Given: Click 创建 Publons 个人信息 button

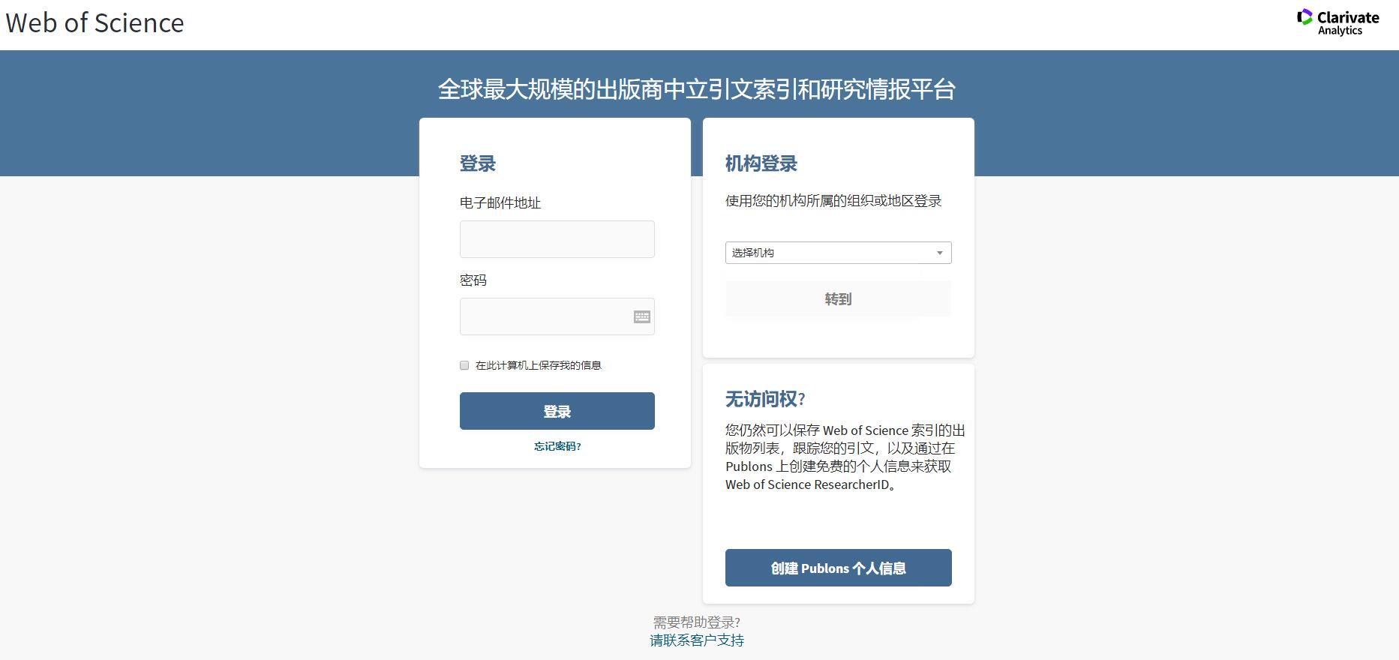Looking at the screenshot, I should coord(838,568).
